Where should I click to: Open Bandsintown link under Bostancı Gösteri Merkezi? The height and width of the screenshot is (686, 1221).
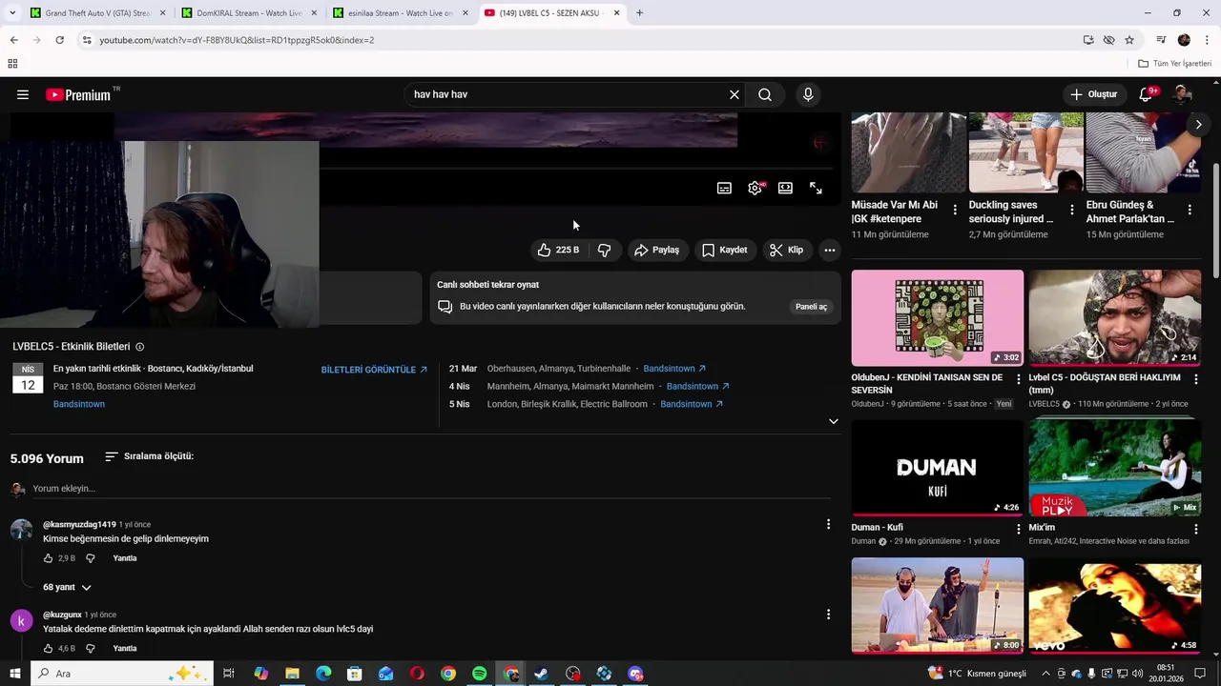click(79, 404)
